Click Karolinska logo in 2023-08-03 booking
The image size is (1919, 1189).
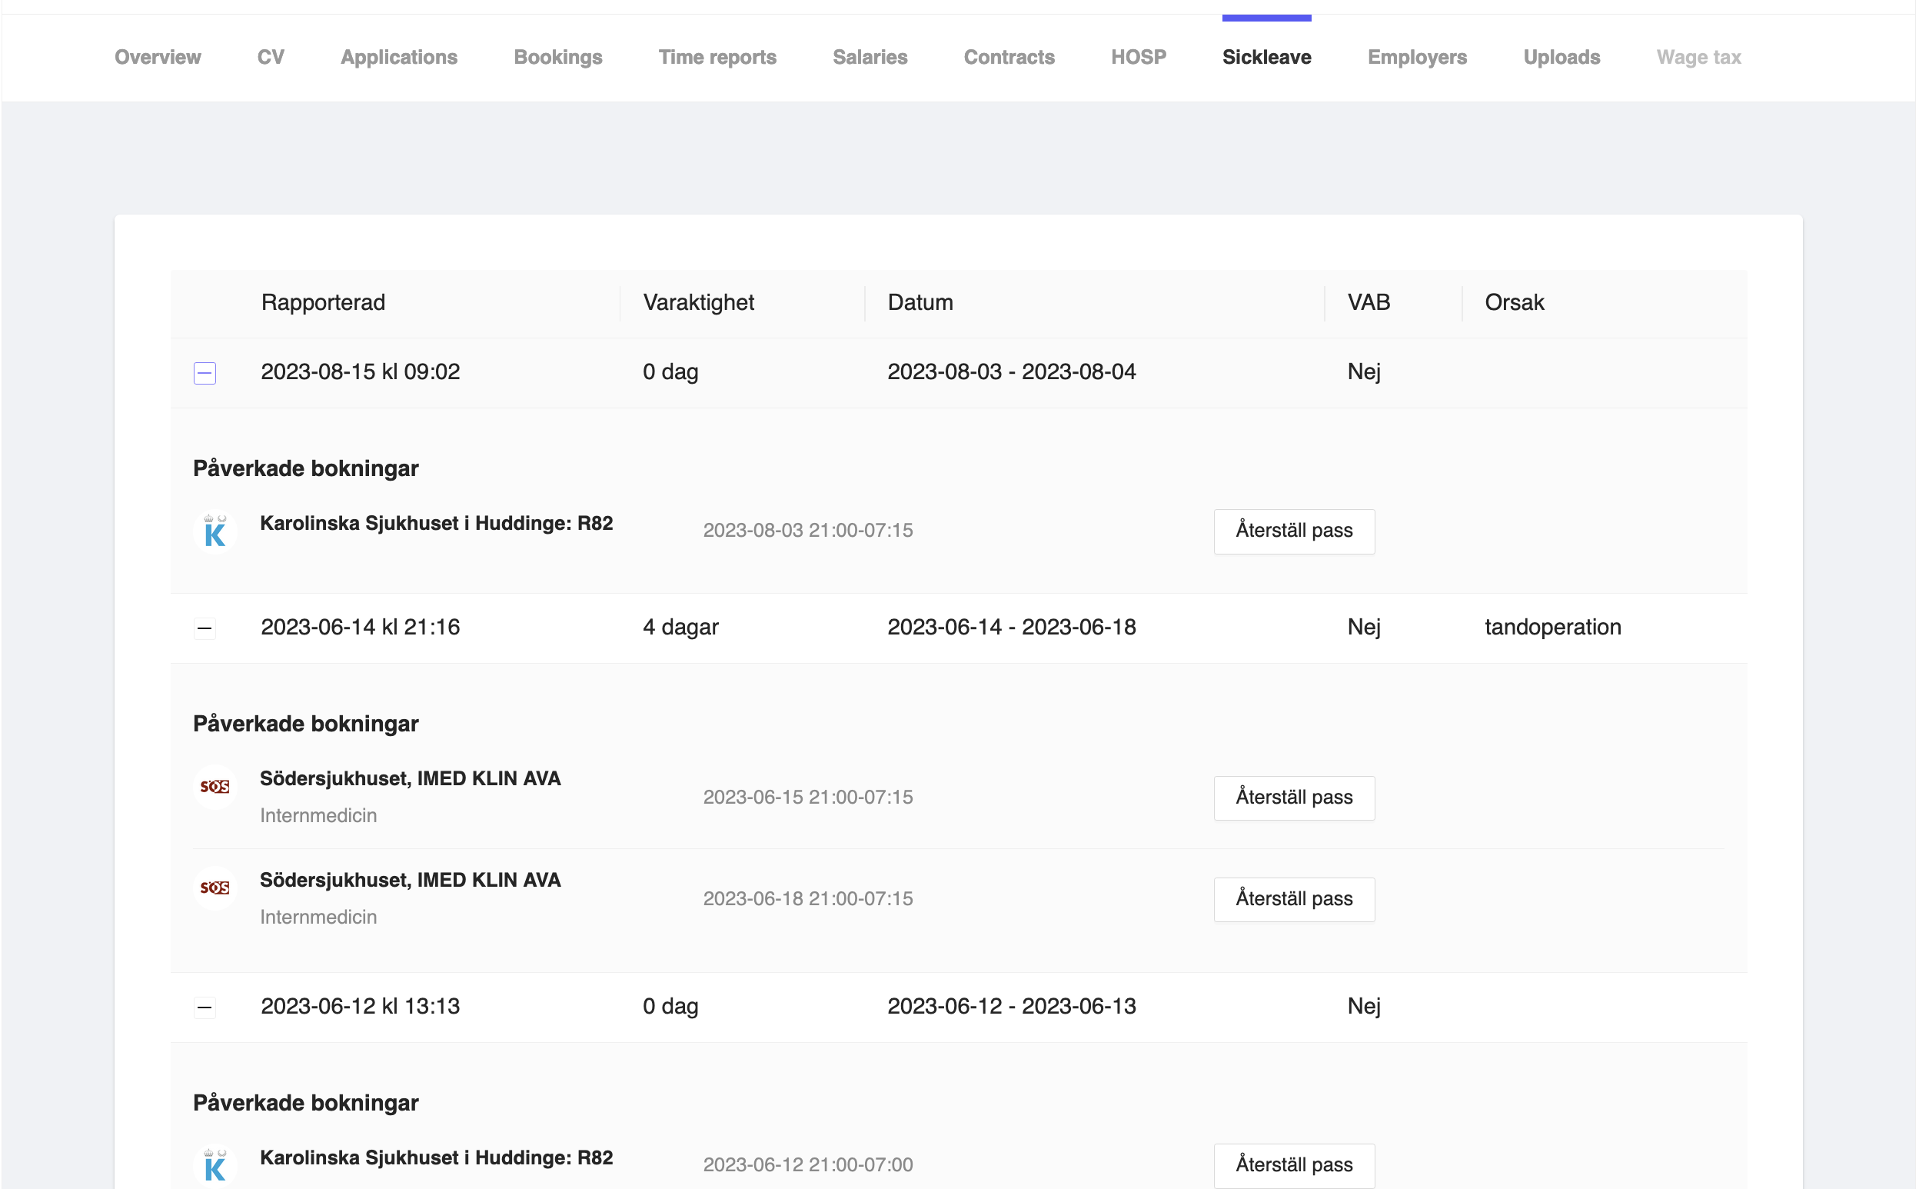coord(215,531)
